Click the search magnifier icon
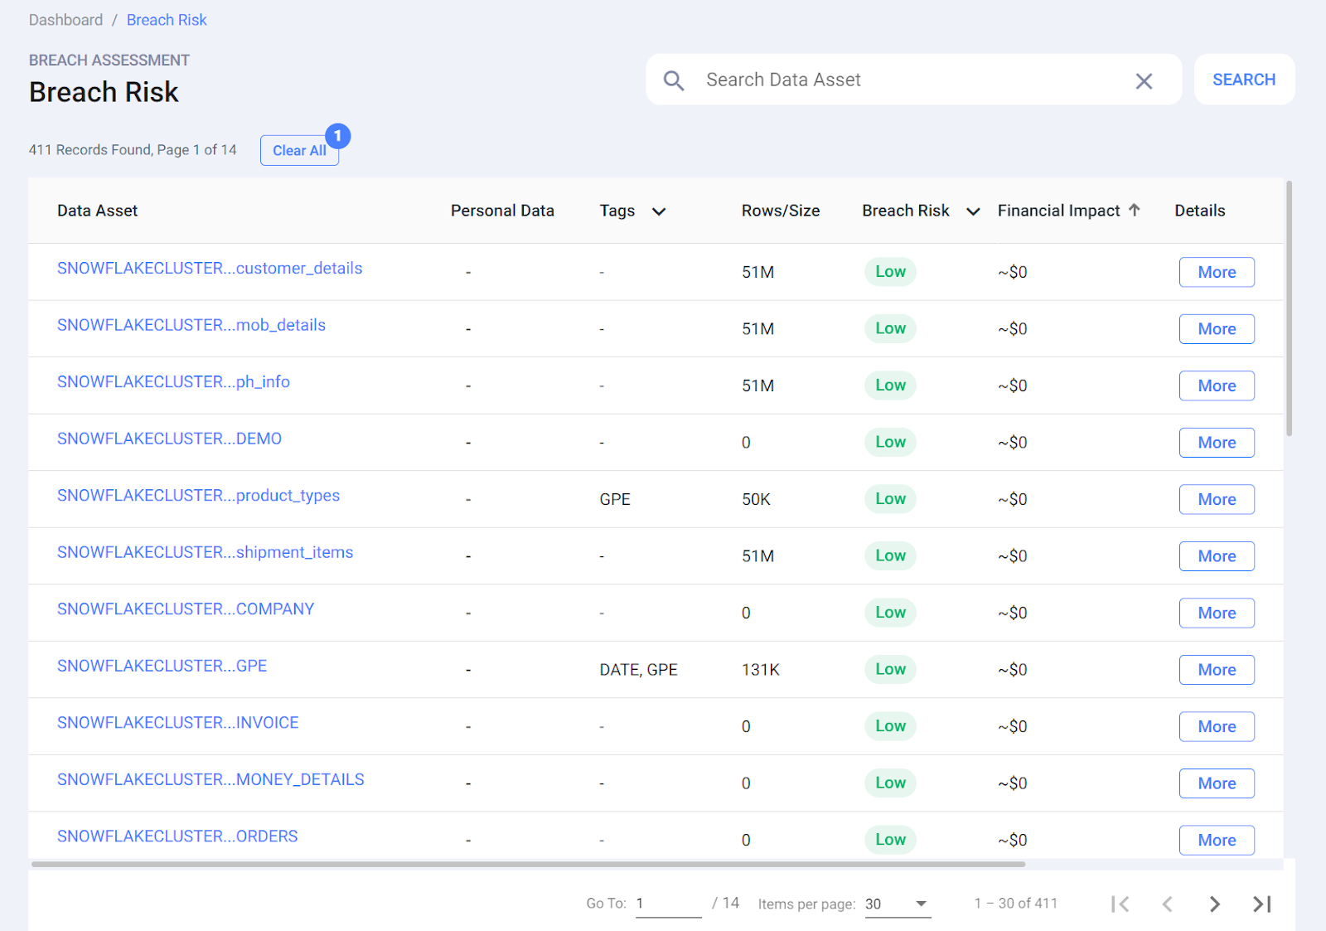 (x=674, y=80)
